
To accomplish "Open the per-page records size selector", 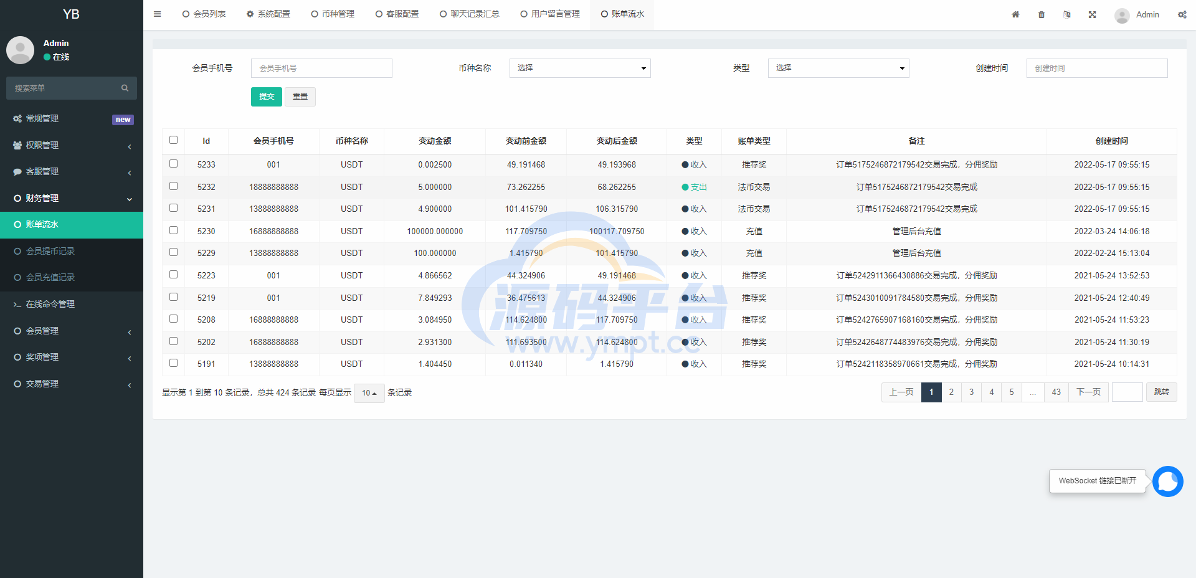I will coord(369,393).
